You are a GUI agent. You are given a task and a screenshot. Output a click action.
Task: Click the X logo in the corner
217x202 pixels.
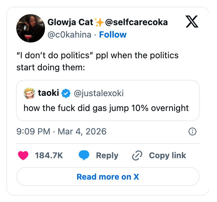[x=192, y=22]
